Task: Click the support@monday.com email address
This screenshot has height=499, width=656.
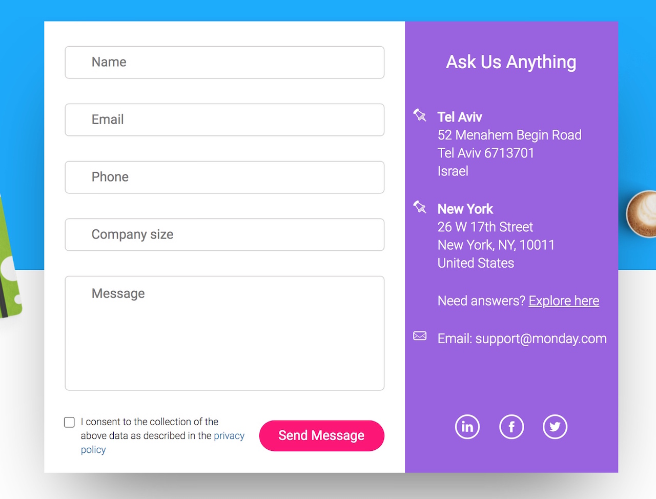Action: [x=541, y=339]
